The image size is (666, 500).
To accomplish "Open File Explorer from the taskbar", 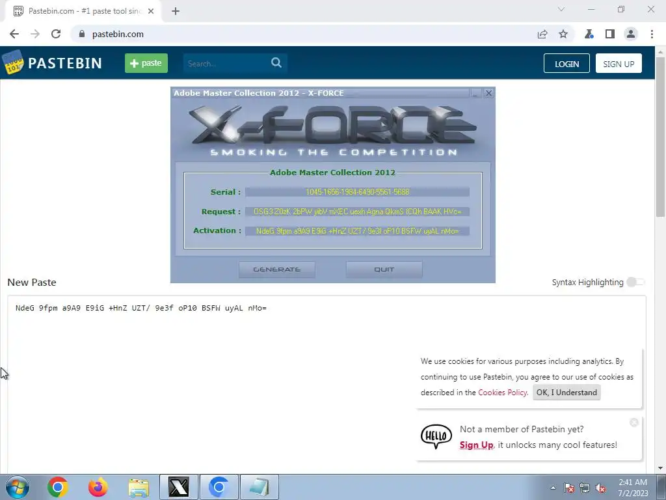I will 139,487.
